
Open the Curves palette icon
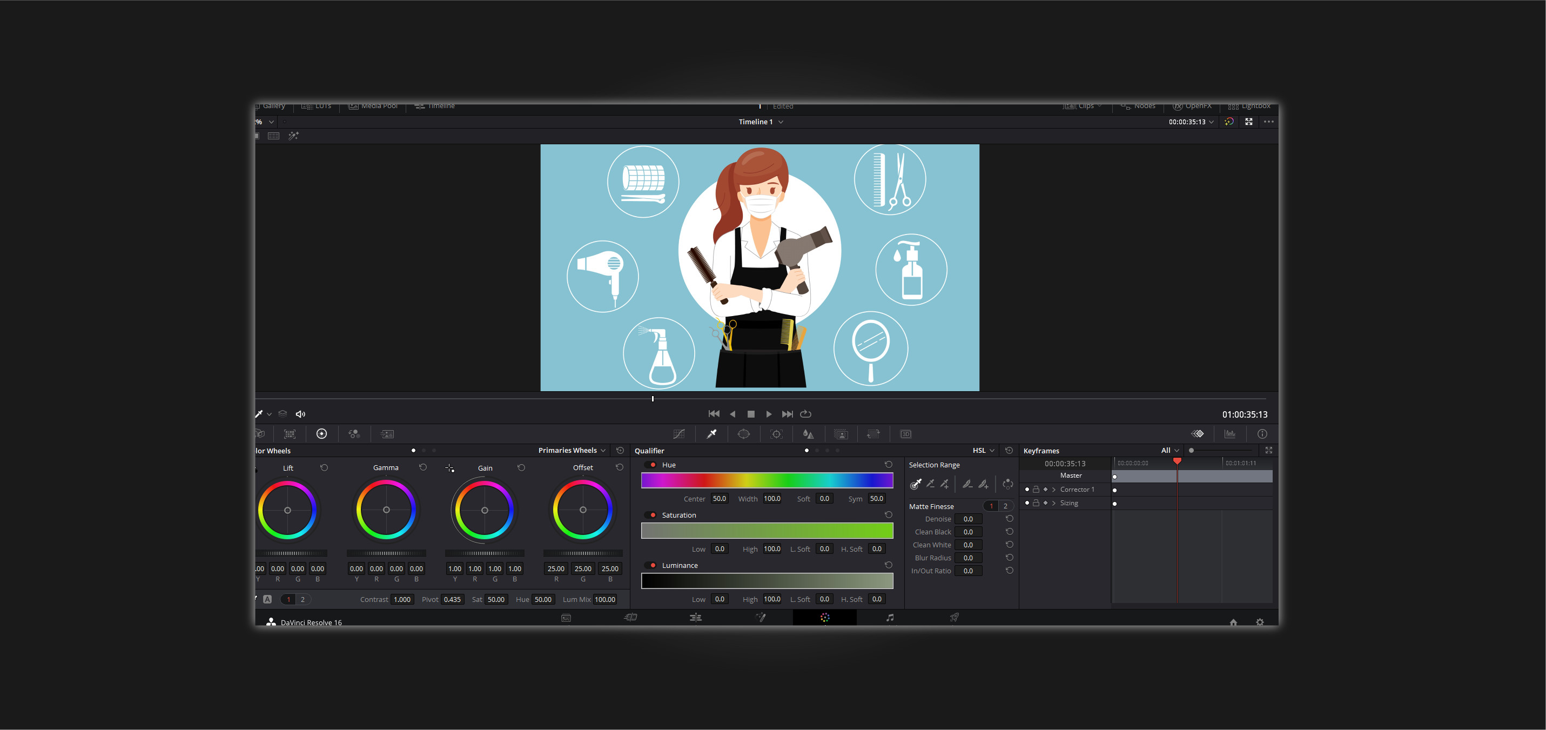pos(679,434)
